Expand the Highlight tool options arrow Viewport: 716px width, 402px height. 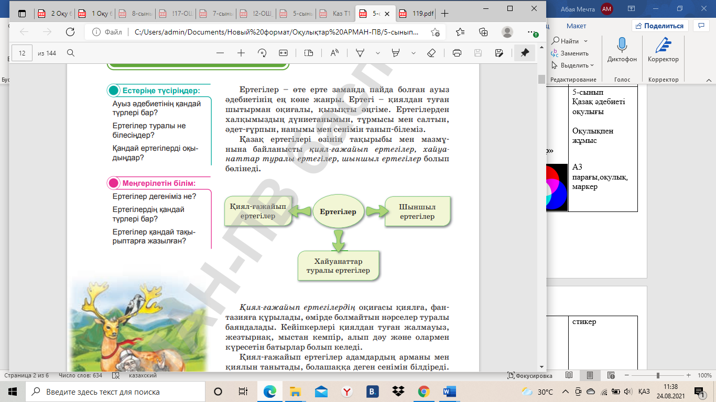click(x=414, y=53)
